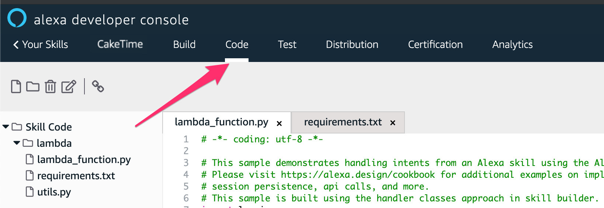
Task: Click the new file icon
Action: (x=16, y=87)
